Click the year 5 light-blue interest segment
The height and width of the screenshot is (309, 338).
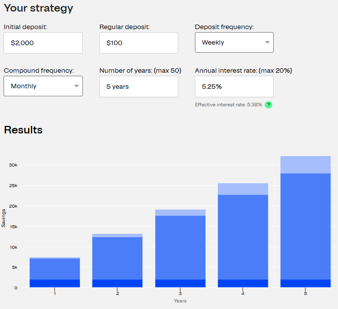click(x=305, y=165)
